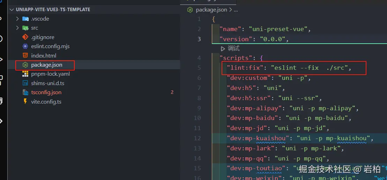Click the .gitignore git icon
The width and height of the screenshot is (387, 180).
(25, 37)
